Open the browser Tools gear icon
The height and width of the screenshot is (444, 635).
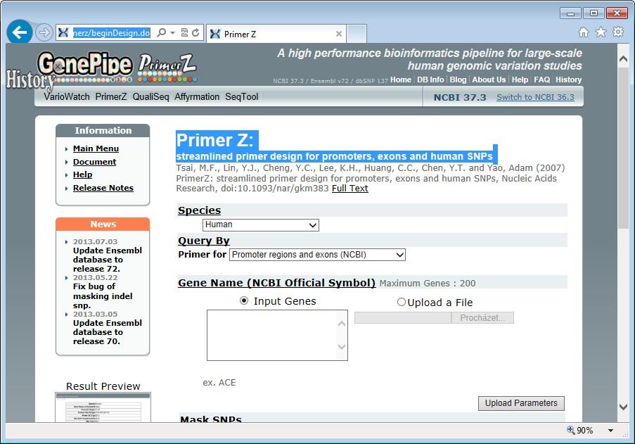618,32
